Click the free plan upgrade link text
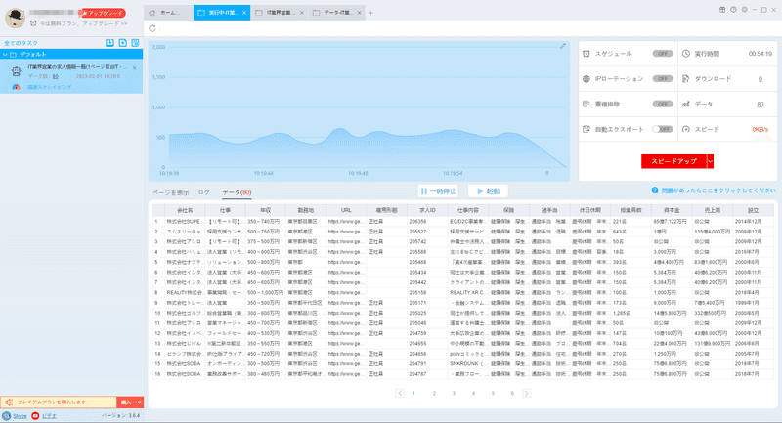Image resolution: width=782 pixels, height=423 pixels. click(83, 23)
